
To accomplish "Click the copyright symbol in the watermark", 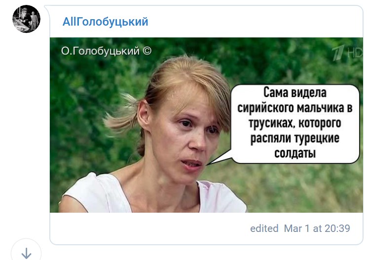I will [x=147, y=51].
